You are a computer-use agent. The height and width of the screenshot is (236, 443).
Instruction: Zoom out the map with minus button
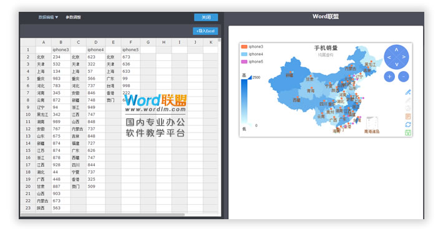(x=404, y=77)
